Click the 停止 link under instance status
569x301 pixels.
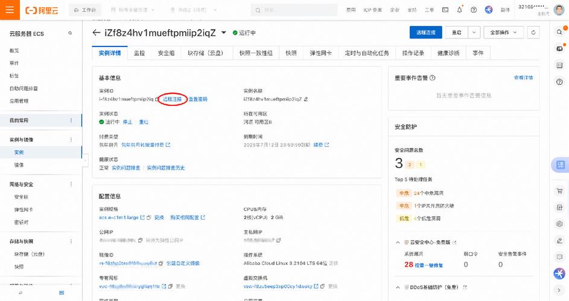128,122
